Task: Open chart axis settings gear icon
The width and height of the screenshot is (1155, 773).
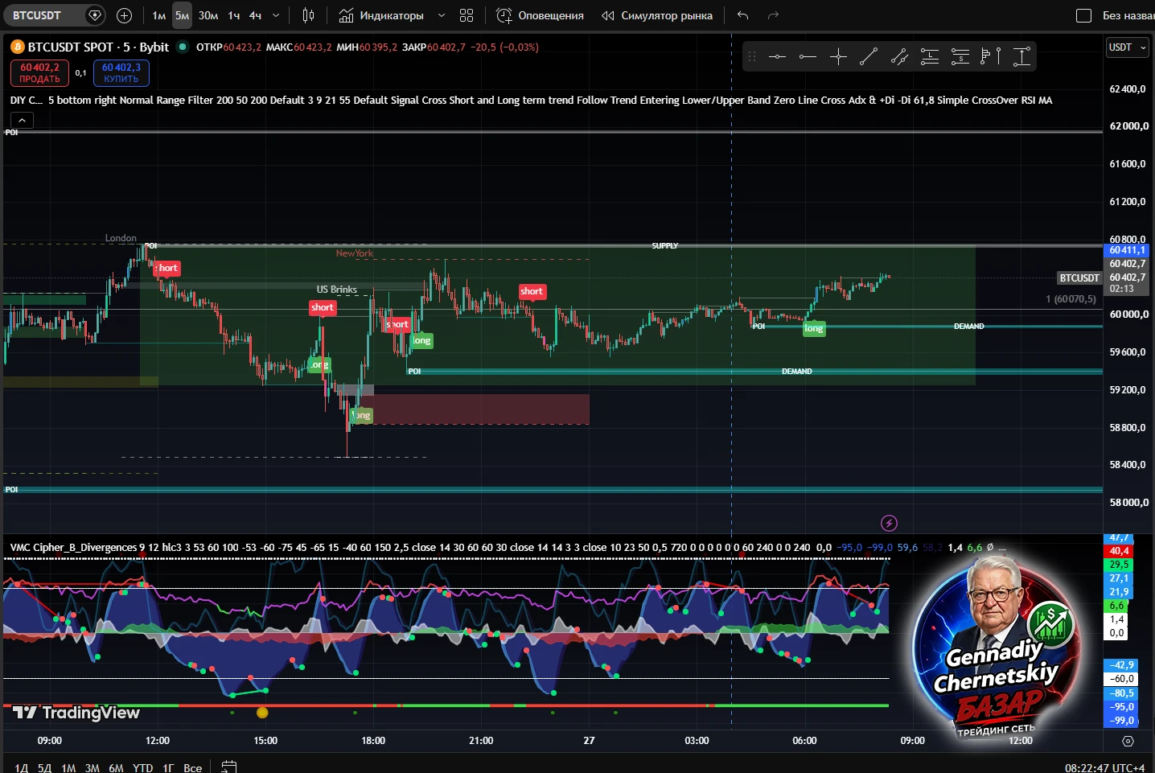Action: 1128,741
